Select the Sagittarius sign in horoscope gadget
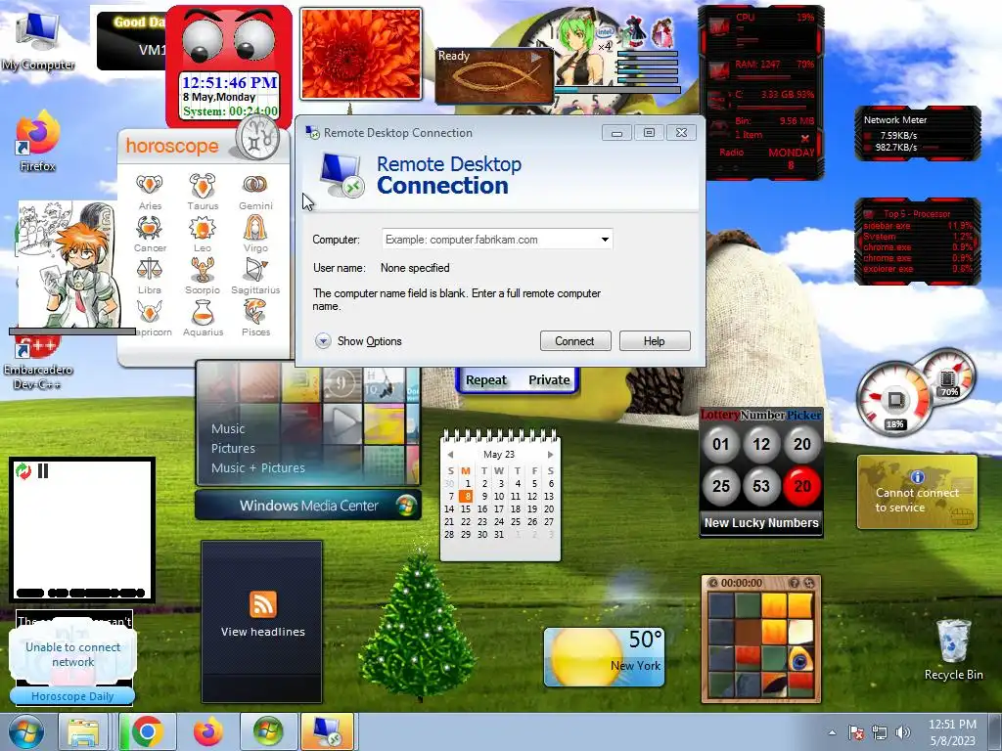Image resolution: width=1002 pixels, height=751 pixels. 255,276
